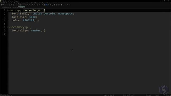Collapse the .secondary-p fold marker on line 6
Viewport: 171px width, 96px height.
[x=8, y=27]
